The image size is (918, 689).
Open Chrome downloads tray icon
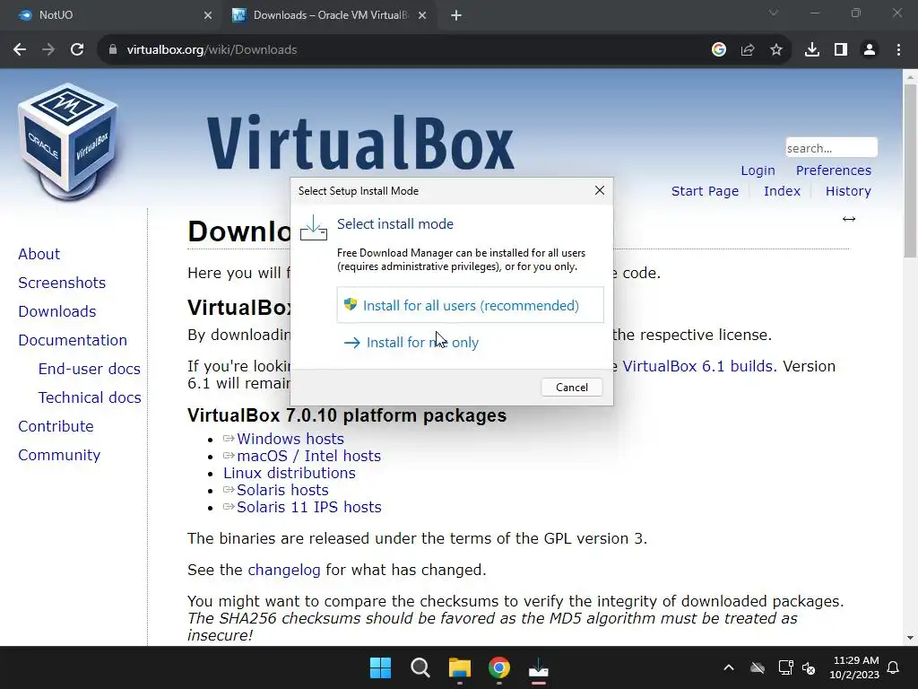tap(812, 50)
